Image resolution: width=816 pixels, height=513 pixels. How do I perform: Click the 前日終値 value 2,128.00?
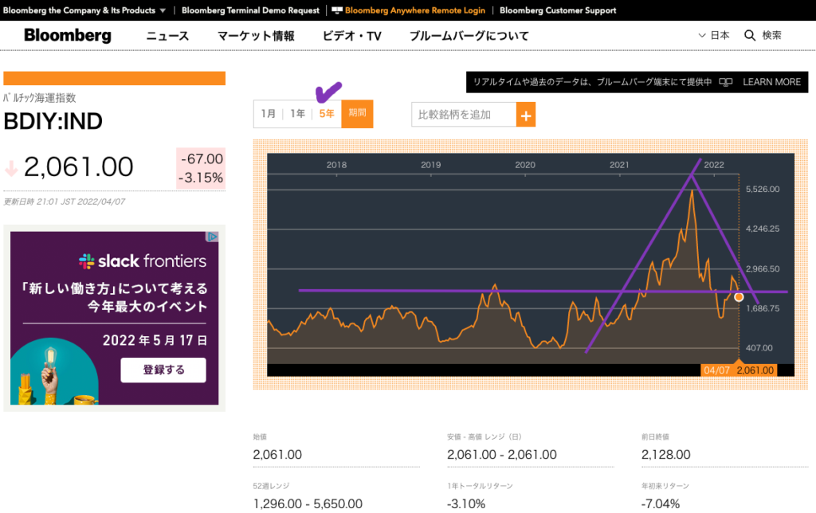665,455
